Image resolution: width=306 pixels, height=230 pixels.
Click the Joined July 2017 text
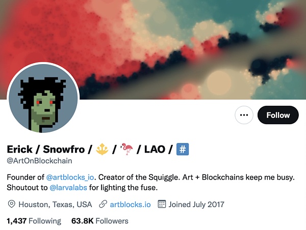coord(196,205)
